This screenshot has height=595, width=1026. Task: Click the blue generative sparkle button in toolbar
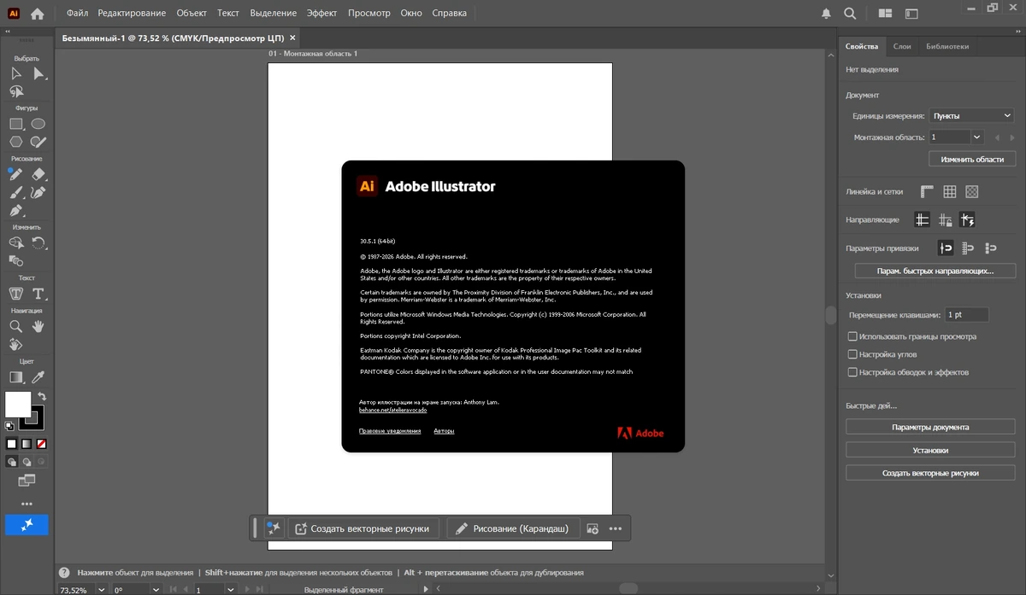coord(27,525)
